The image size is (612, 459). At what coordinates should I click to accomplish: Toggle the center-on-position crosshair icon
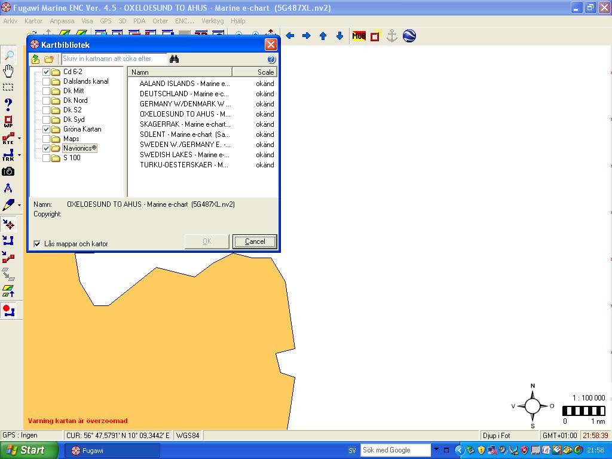pos(8,225)
